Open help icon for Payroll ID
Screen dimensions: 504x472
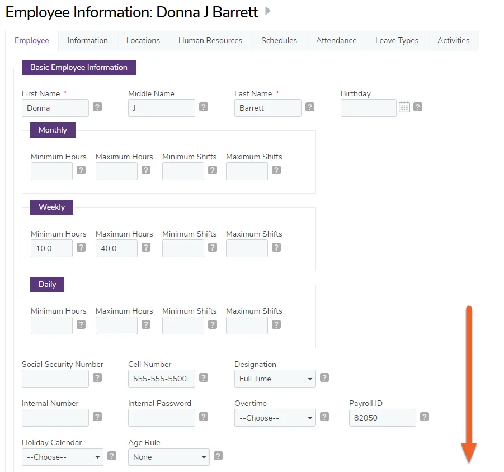425,417
